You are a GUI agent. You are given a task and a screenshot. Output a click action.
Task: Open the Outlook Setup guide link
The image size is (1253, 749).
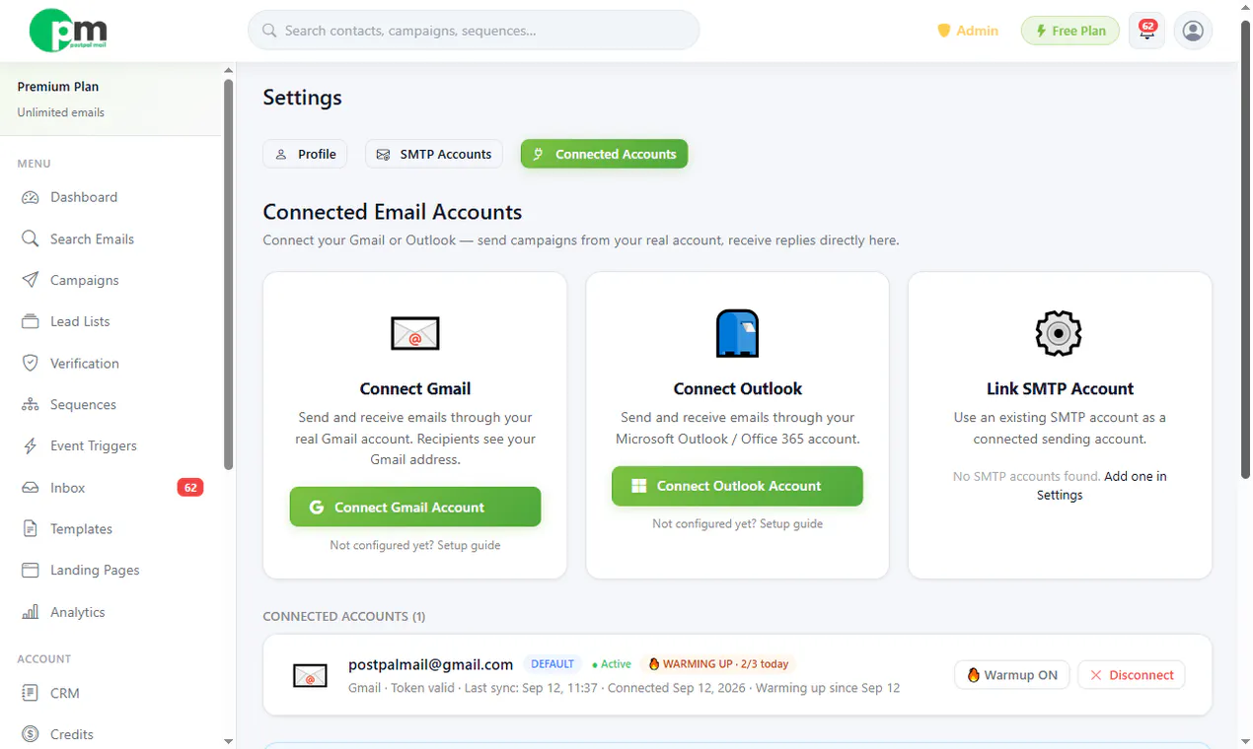[x=791, y=523]
